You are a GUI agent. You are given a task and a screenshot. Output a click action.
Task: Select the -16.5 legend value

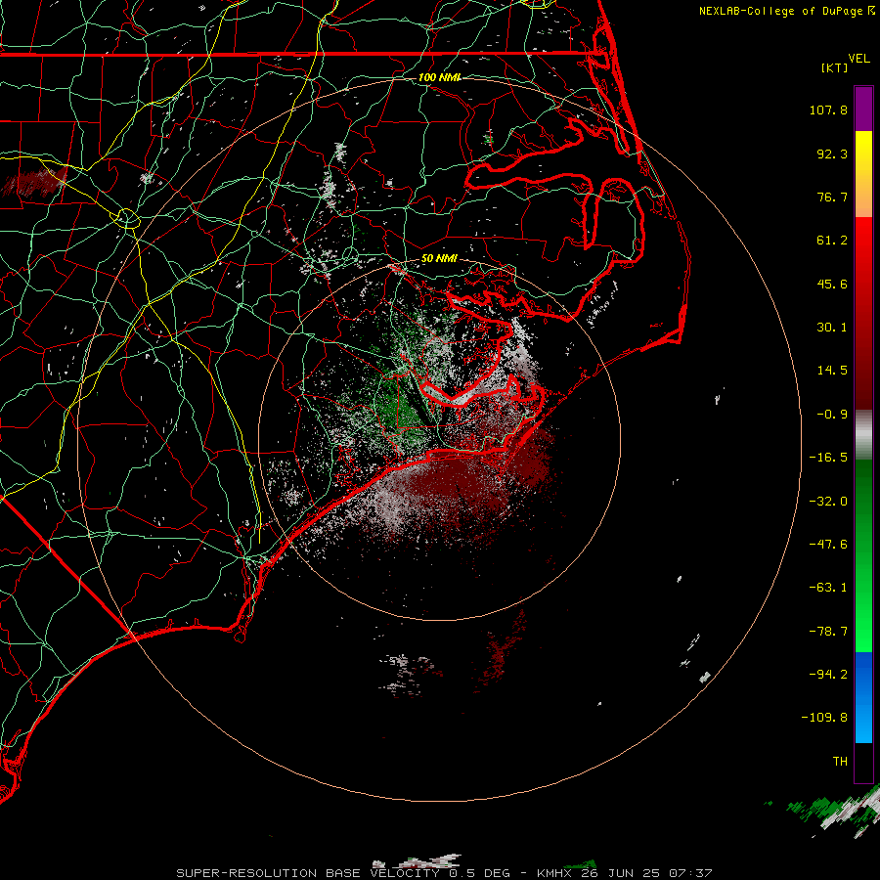tap(828, 458)
